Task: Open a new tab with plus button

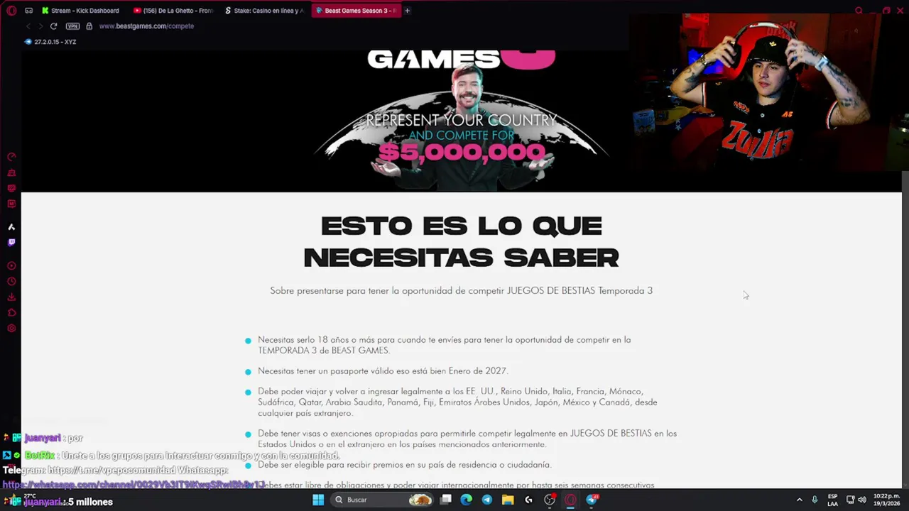Action: (x=408, y=11)
